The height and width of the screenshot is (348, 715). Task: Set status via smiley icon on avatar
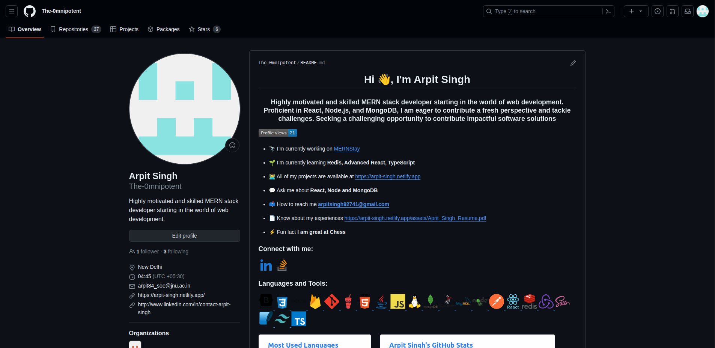pos(232,145)
